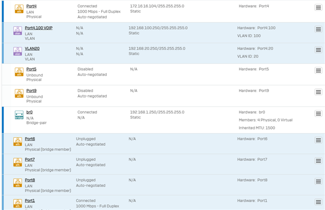The image size is (325, 210).
Task: Click the Port5 interface name
Action: point(32,69)
